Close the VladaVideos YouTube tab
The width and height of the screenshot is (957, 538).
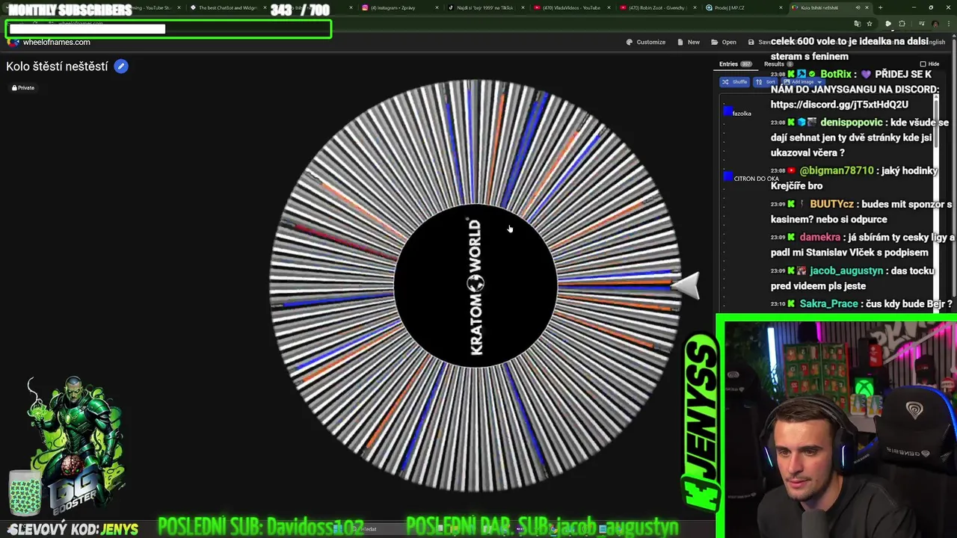[609, 7]
